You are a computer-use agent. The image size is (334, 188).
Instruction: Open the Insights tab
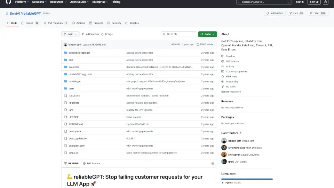pyautogui.click(x=132, y=23)
